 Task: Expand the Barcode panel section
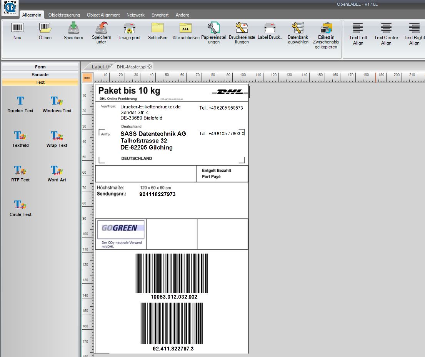(40, 75)
